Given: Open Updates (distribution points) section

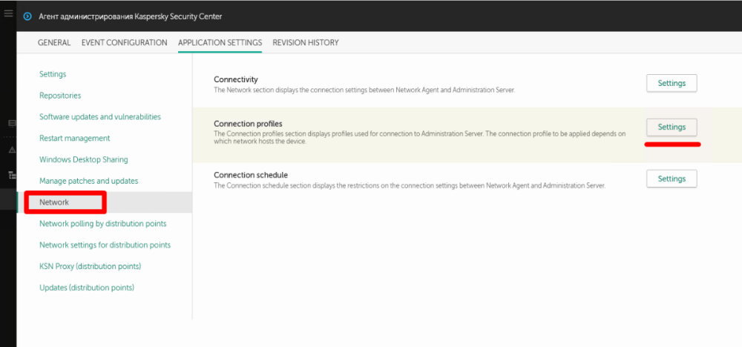Looking at the screenshot, I should point(87,288).
